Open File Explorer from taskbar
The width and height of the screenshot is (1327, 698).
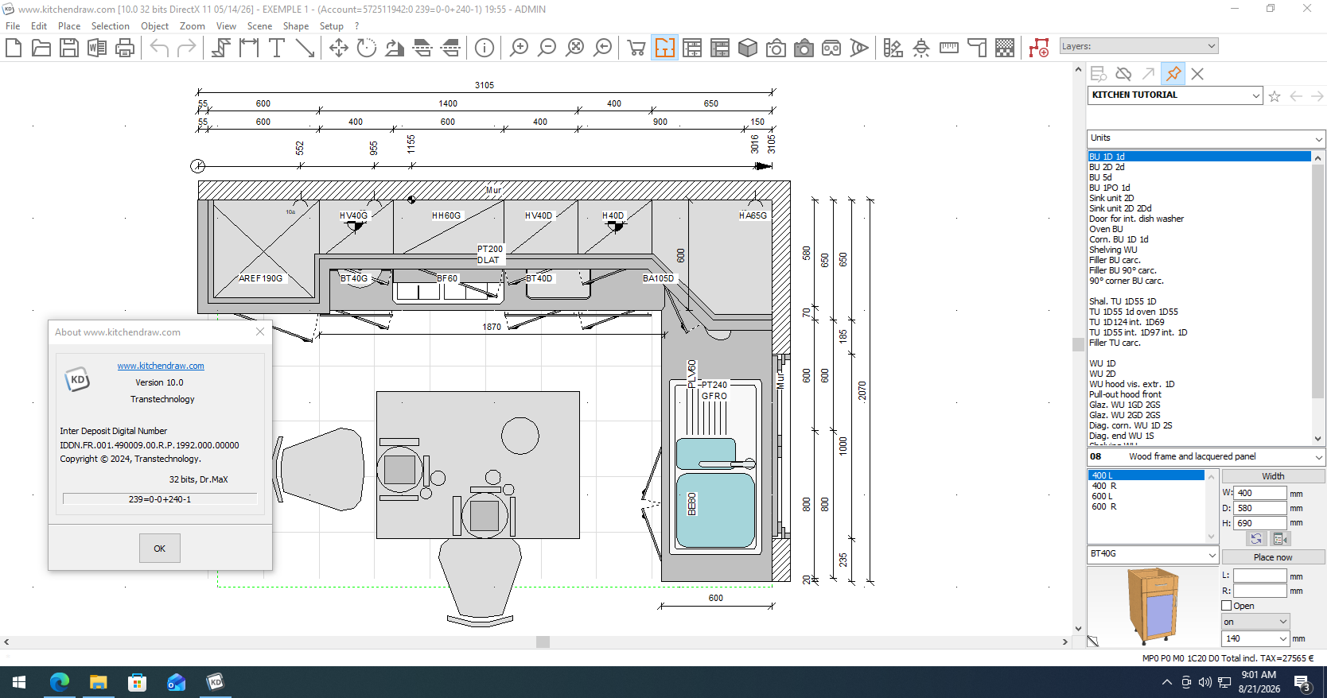coord(98,682)
